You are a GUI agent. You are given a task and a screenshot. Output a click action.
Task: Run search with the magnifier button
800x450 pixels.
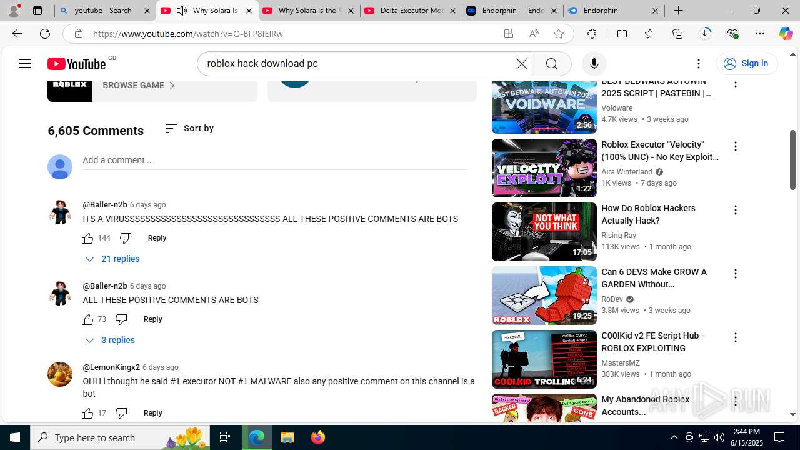(551, 64)
